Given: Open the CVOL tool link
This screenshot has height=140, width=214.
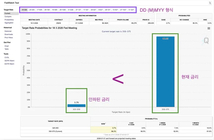Looking at the screenshot, I should tap(7, 57).
